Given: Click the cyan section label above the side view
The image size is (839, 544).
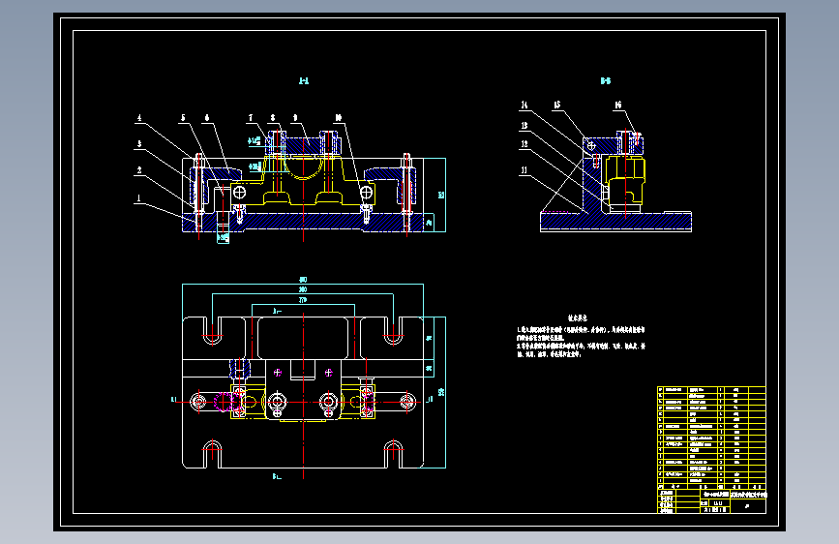Looking at the screenshot, I should pyautogui.click(x=605, y=81).
